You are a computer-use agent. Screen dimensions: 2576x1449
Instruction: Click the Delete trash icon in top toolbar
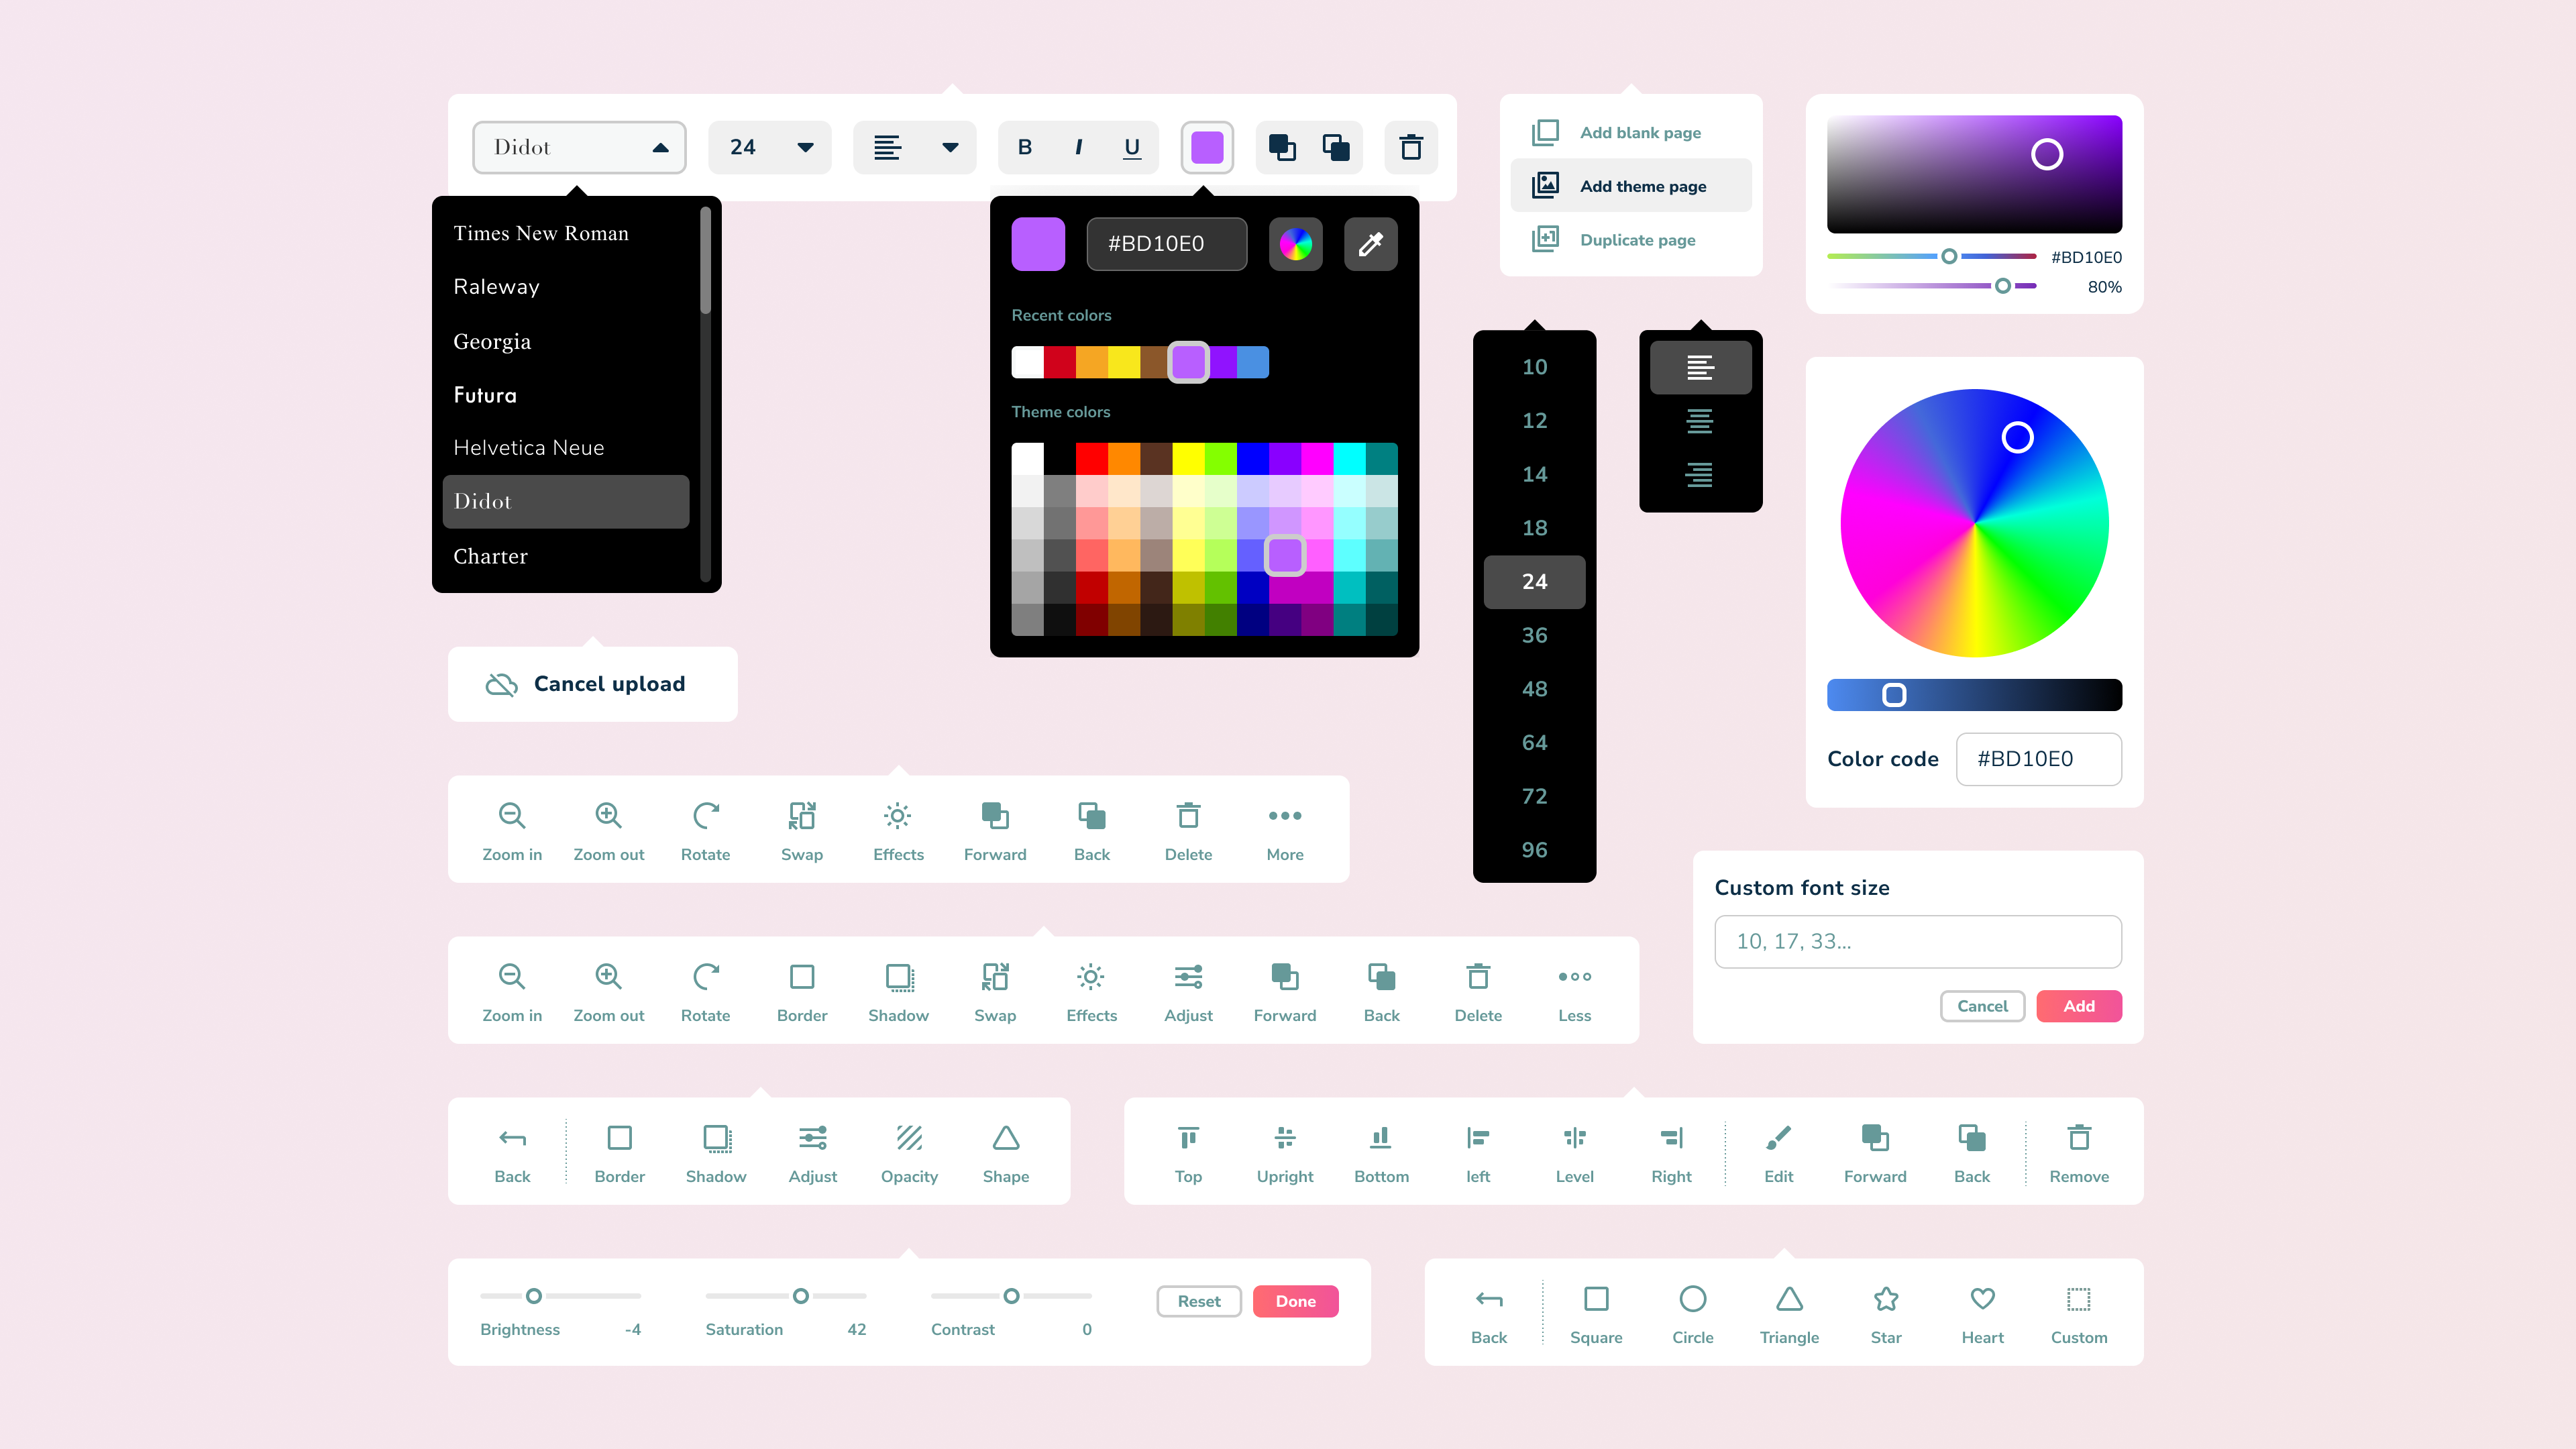pyautogui.click(x=1411, y=147)
